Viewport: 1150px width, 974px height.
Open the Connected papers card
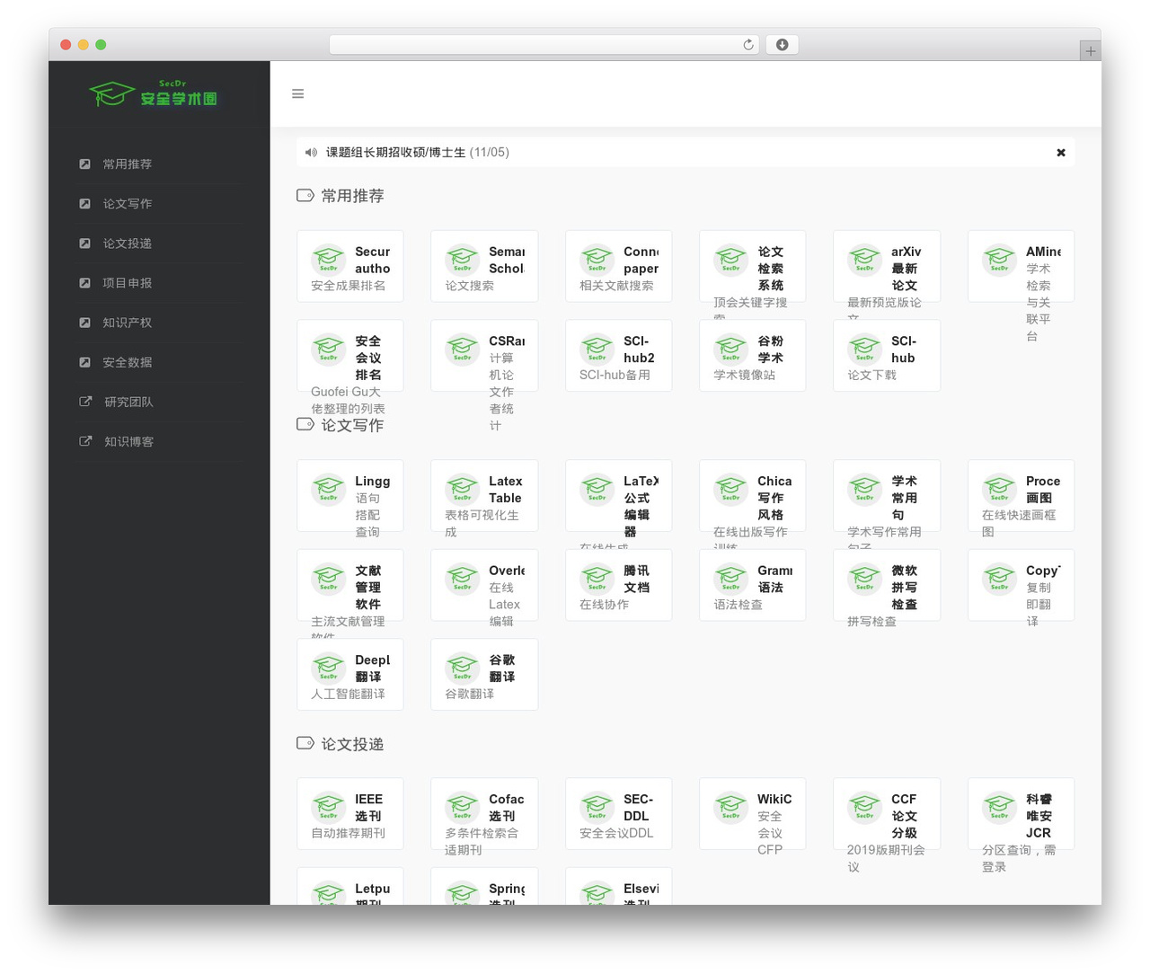[619, 267]
